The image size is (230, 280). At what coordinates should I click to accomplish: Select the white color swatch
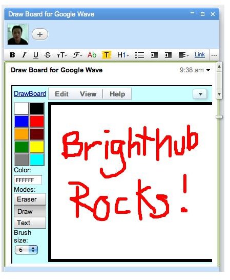(x=22, y=108)
